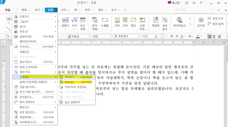
Task: Choose 상호 참조(E)... menu entry
Action: [35, 112]
